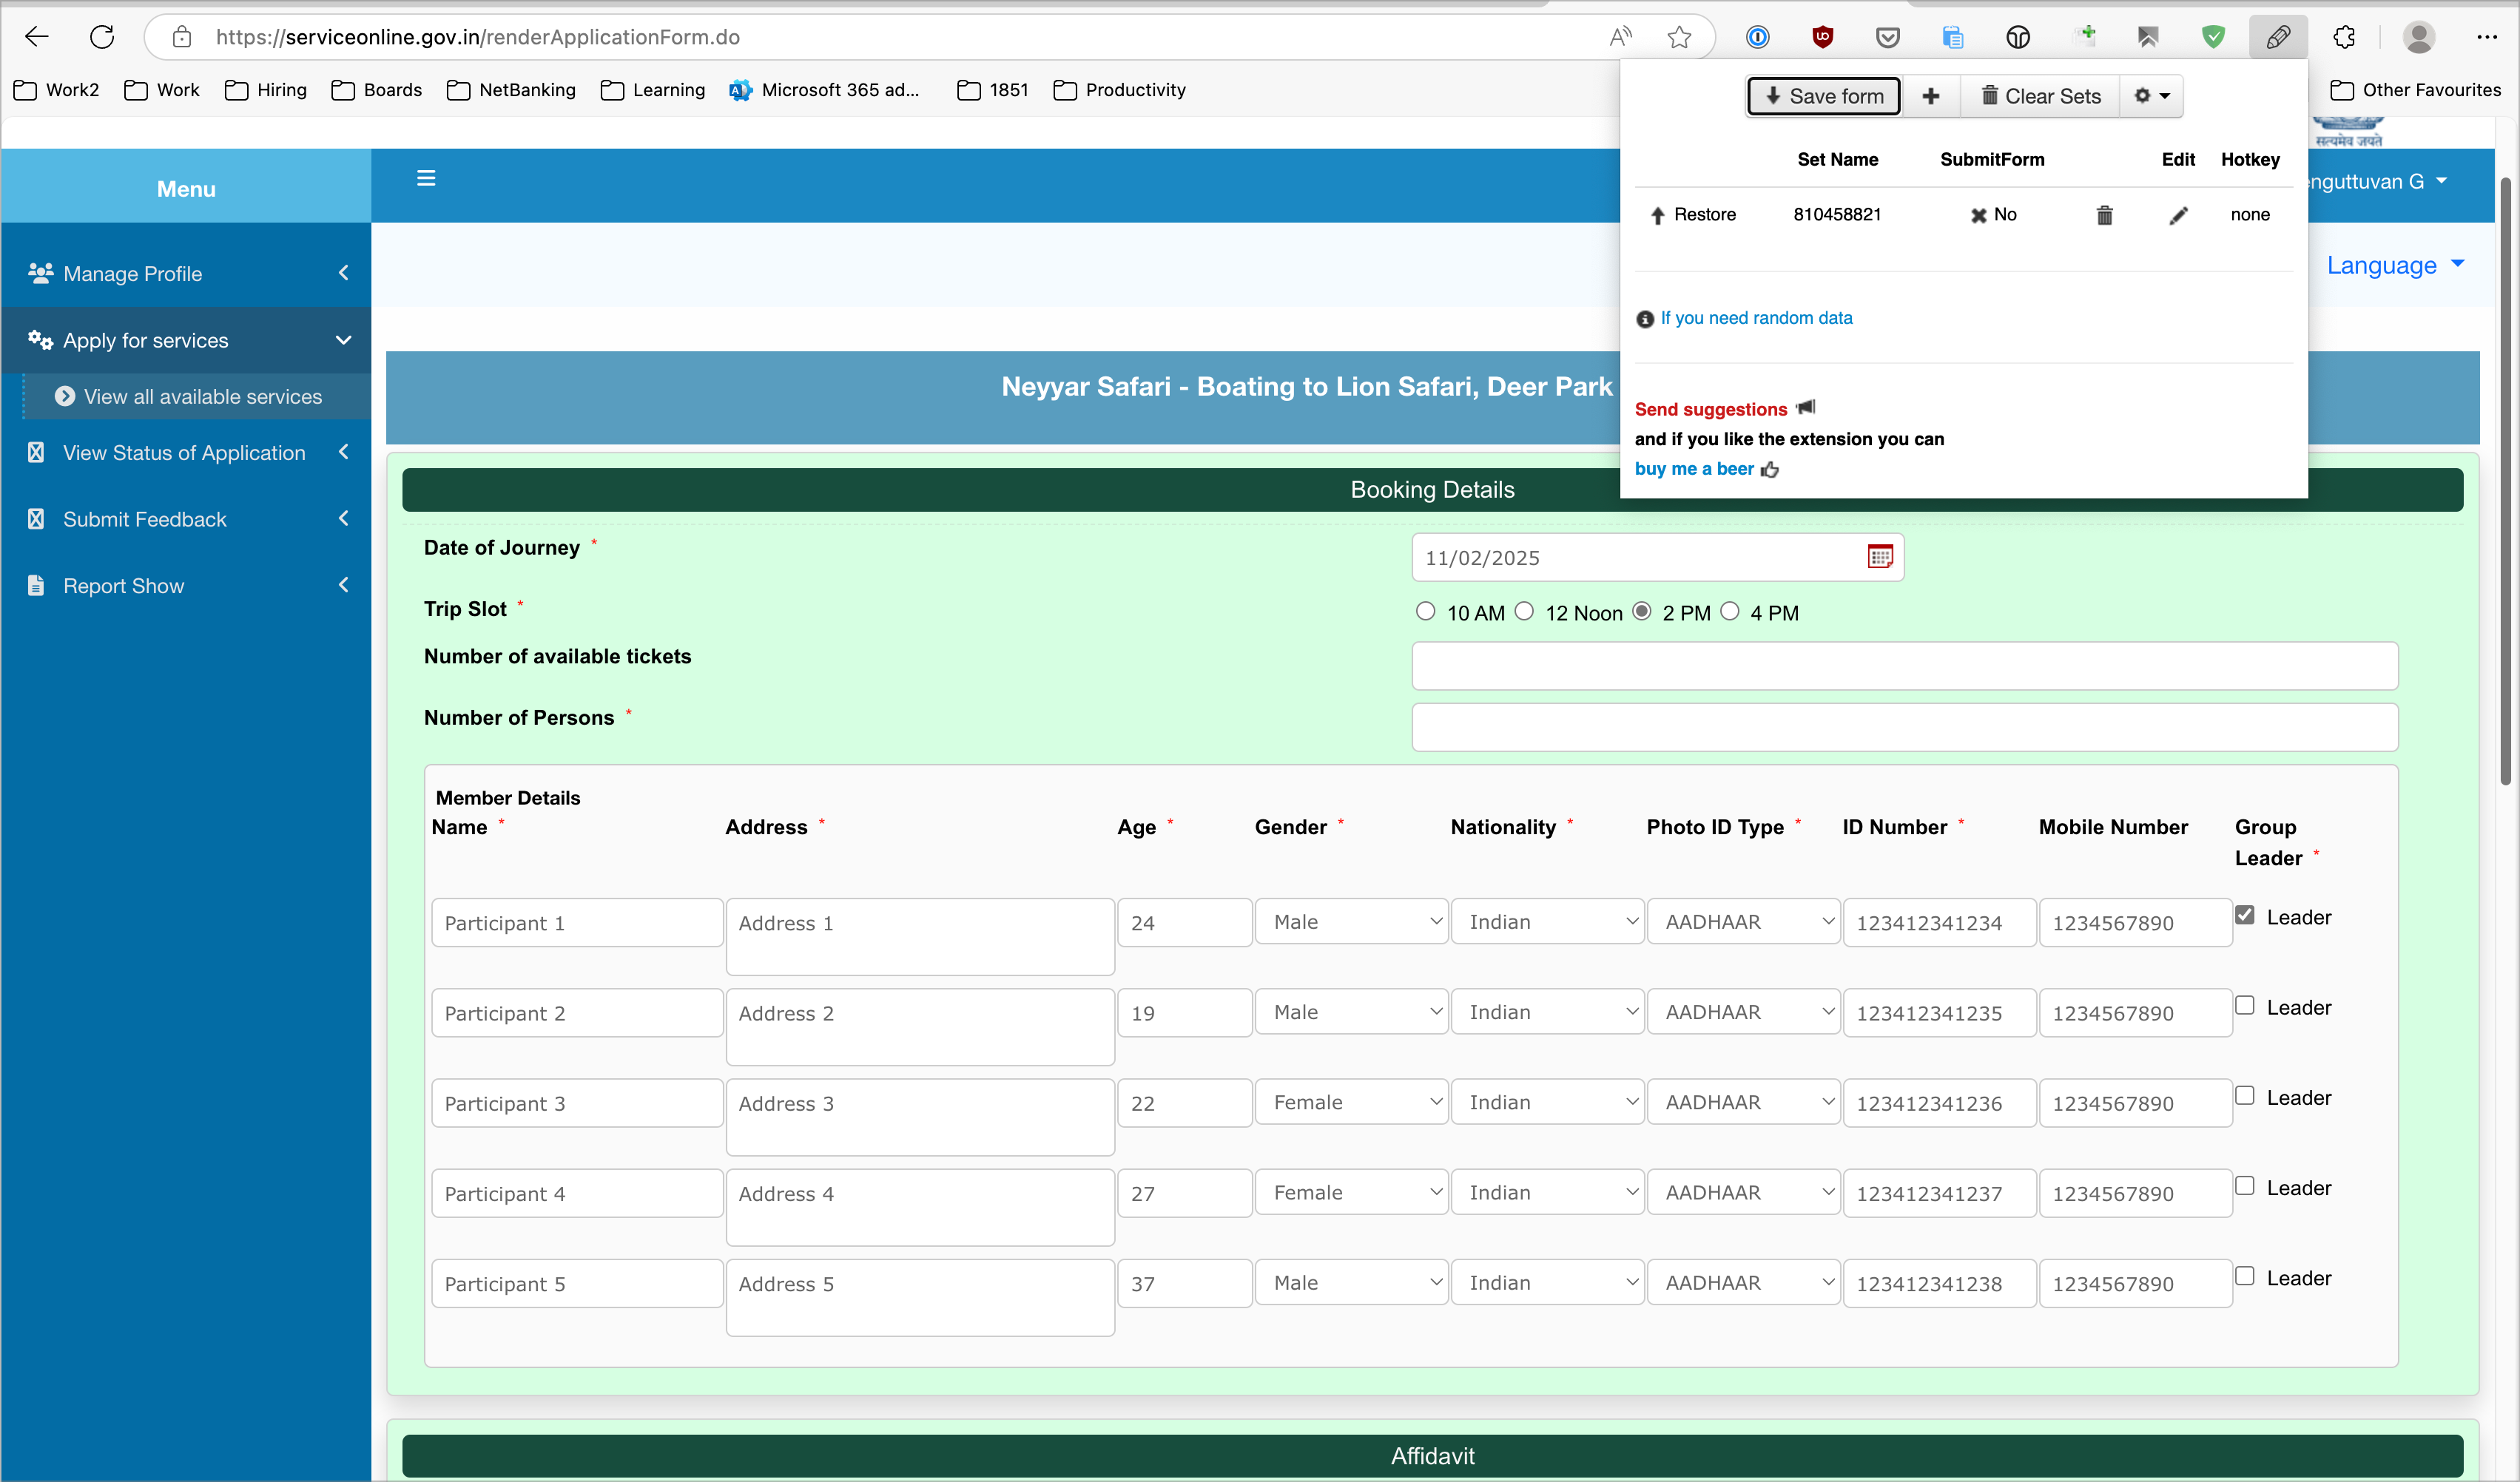Click the buy me a beer link
Image resolution: width=2520 pixels, height=1482 pixels.
[x=1693, y=467]
